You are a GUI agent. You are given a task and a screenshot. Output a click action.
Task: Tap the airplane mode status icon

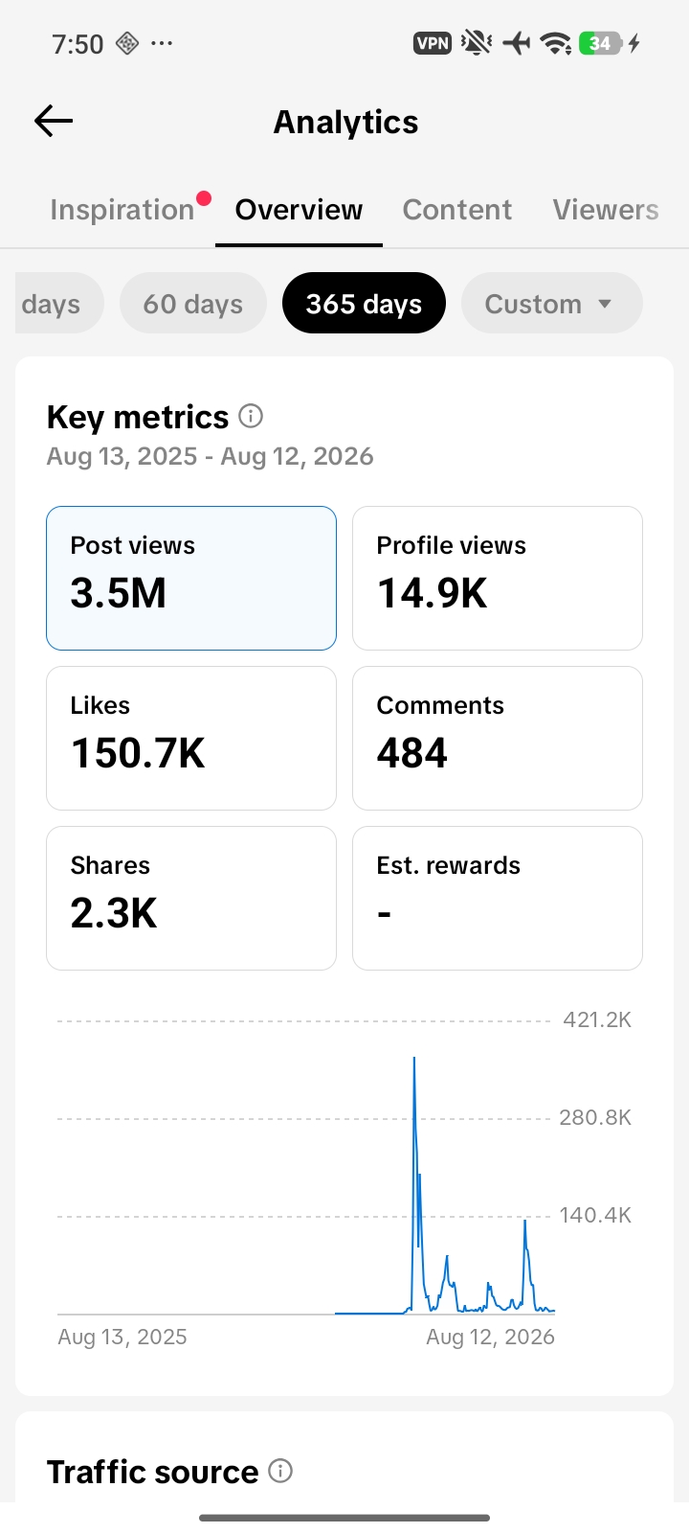tap(516, 43)
